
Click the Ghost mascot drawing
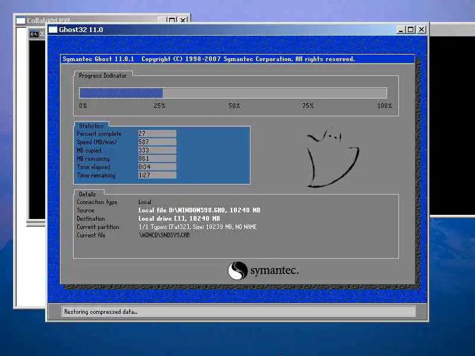tap(332, 158)
